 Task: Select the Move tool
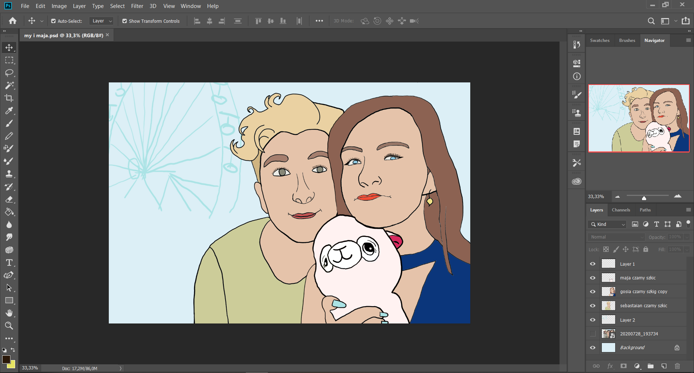[9, 47]
